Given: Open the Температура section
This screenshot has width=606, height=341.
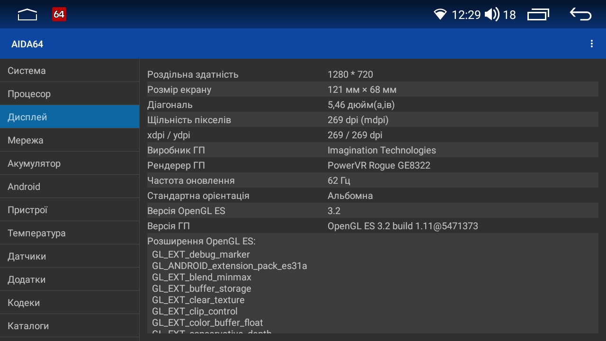Looking at the screenshot, I should [70, 233].
